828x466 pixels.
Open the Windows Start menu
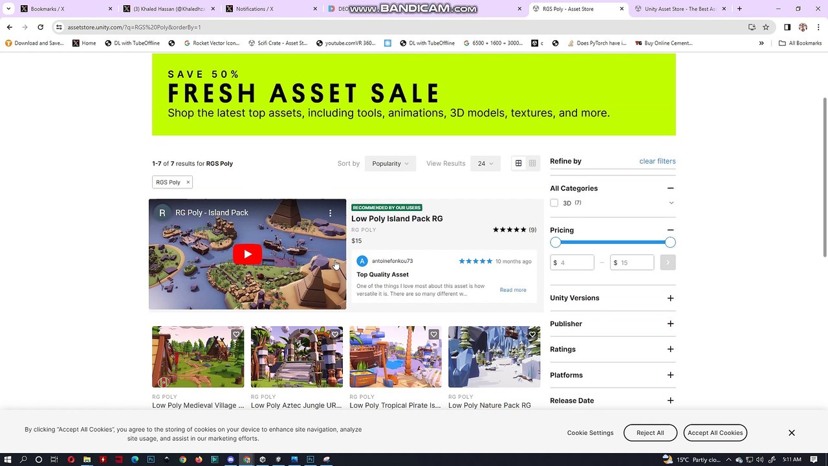click(x=8, y=460)
